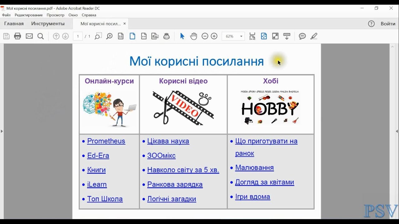The height and width of the screenshot is (224, 399).
Task: Open the Ранкова зарядка link
Action: pyautogui.click(x=175, y=184)
